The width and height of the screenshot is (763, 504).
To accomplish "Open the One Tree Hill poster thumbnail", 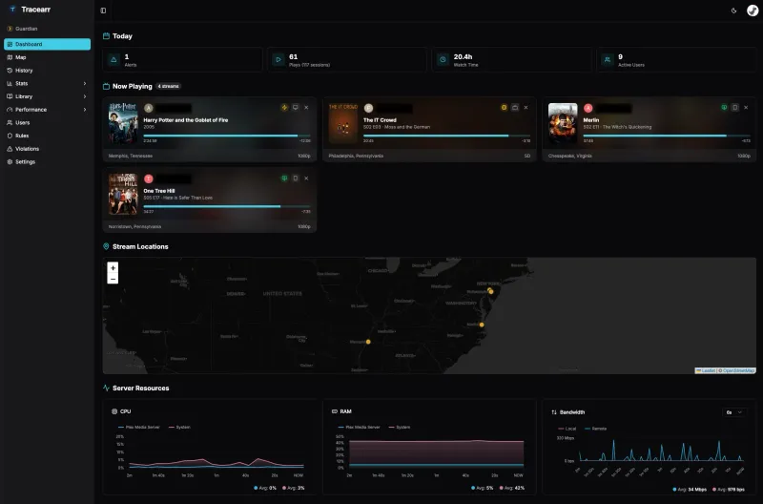I will click(123, 195).
